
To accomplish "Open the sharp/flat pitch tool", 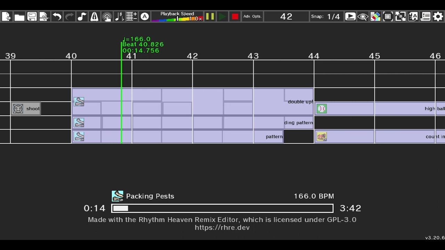I will (x=119, y=17).
